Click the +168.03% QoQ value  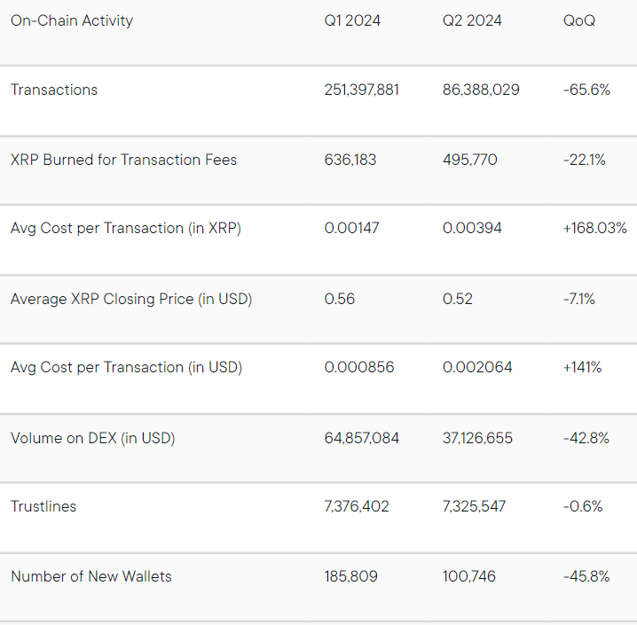click(594, 228)
